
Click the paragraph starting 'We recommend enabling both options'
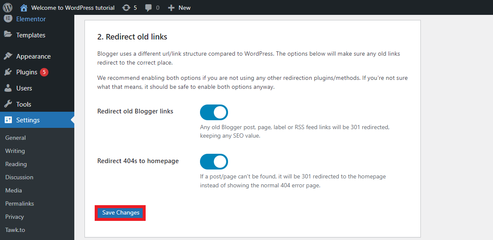click(x=253, y=82)
